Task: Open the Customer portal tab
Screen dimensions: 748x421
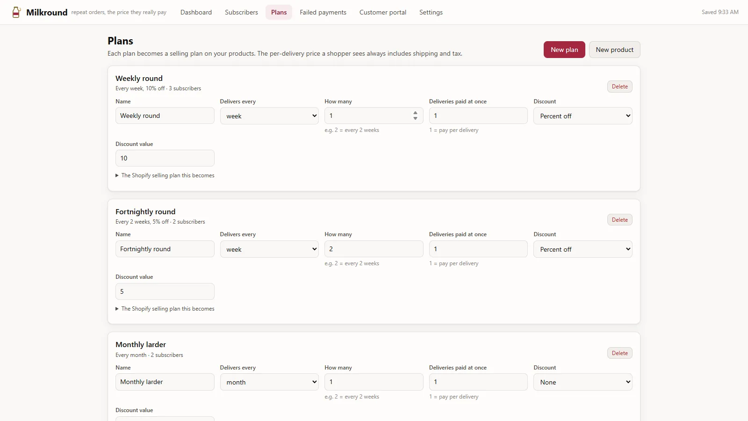Action: (383, 12)
